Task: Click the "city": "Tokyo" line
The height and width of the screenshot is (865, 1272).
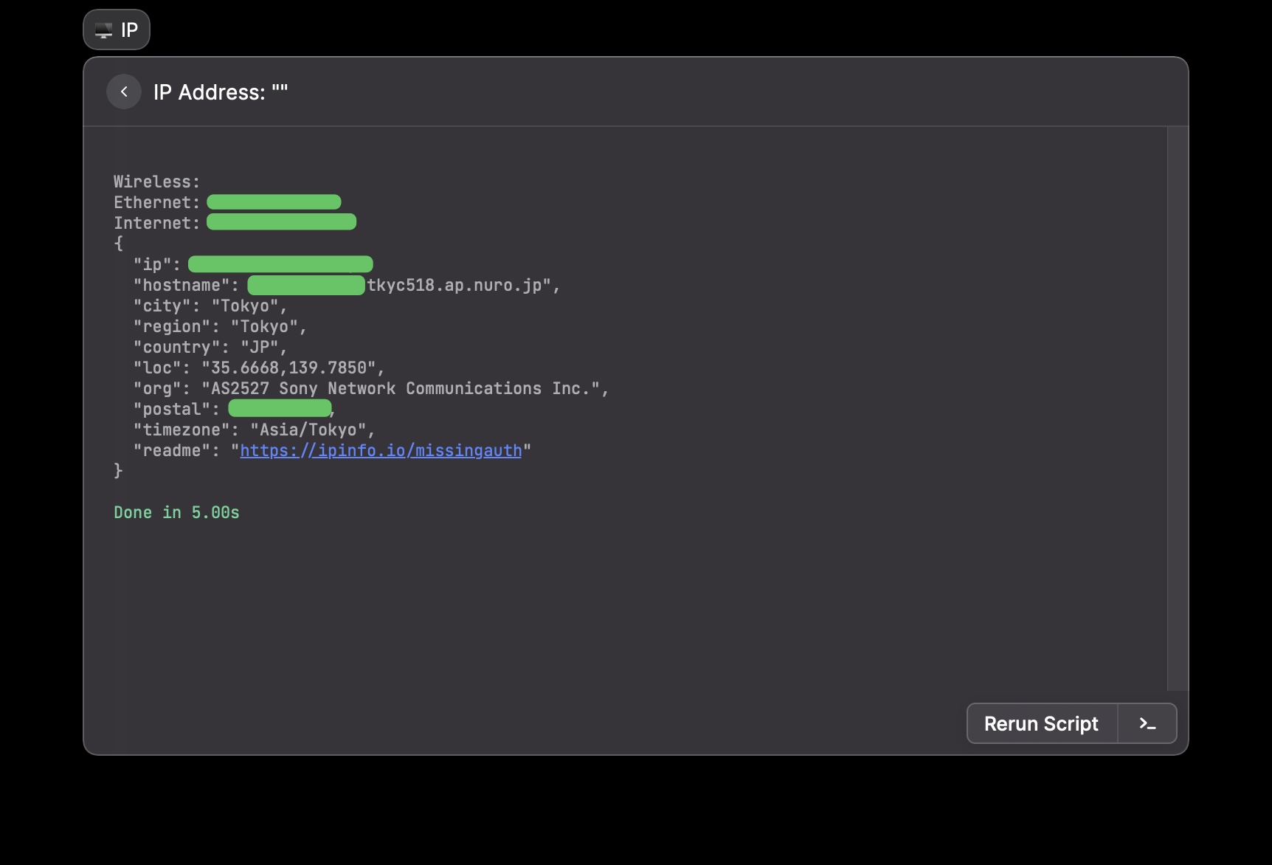Action: click(x=210, y=306)
